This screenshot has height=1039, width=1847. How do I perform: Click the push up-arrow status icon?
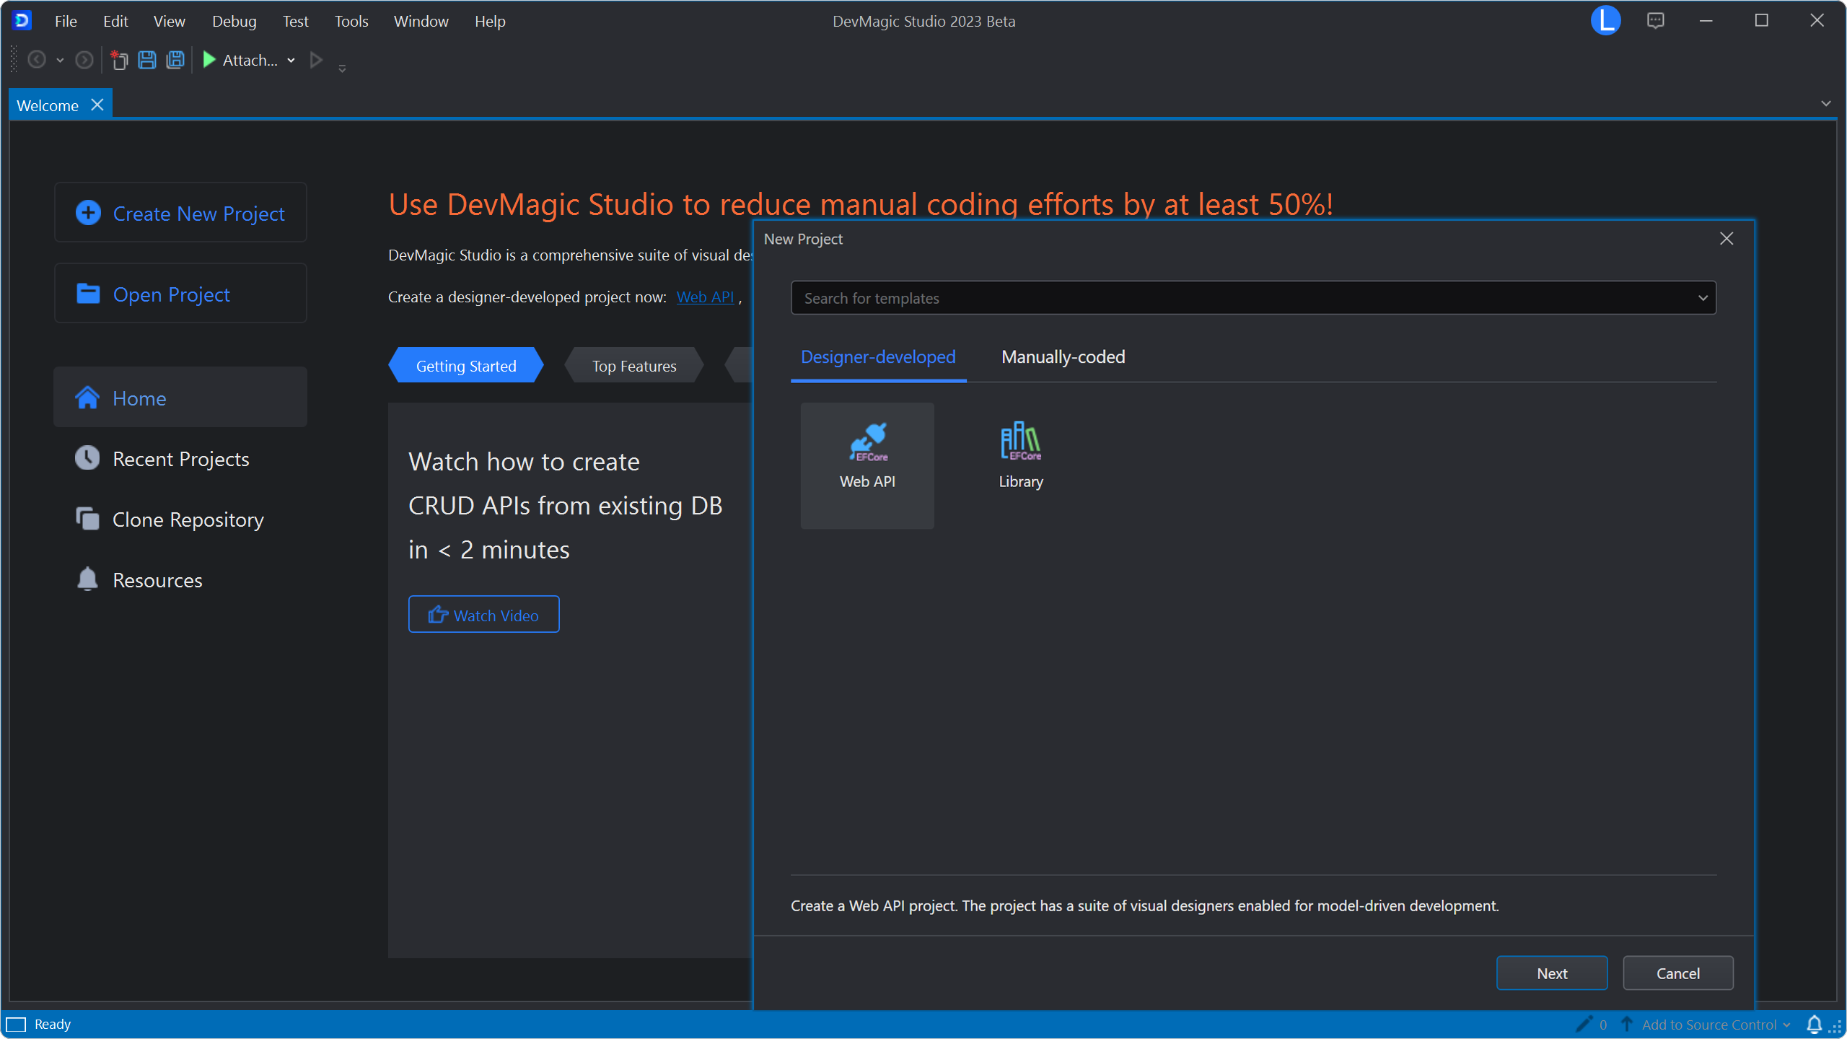click(x=1627, y=1025)
